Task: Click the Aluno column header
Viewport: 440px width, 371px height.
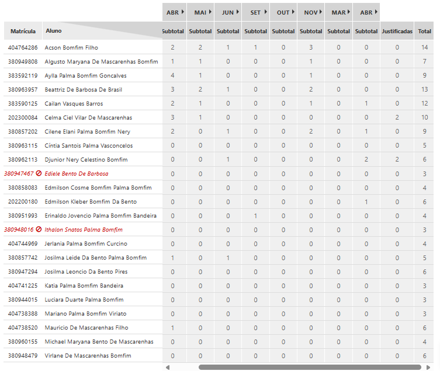Action: click(x=54, y=31)
